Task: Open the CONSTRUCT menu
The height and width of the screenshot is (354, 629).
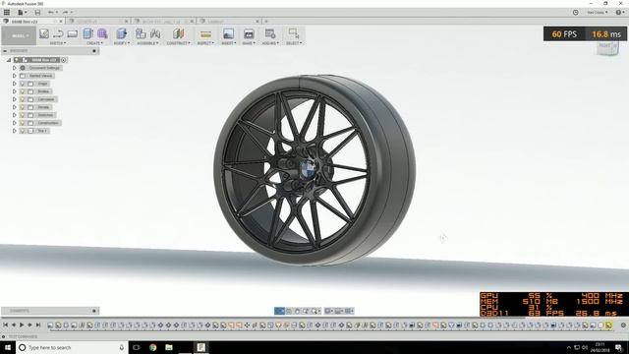Action: click(x=179, y=43)
